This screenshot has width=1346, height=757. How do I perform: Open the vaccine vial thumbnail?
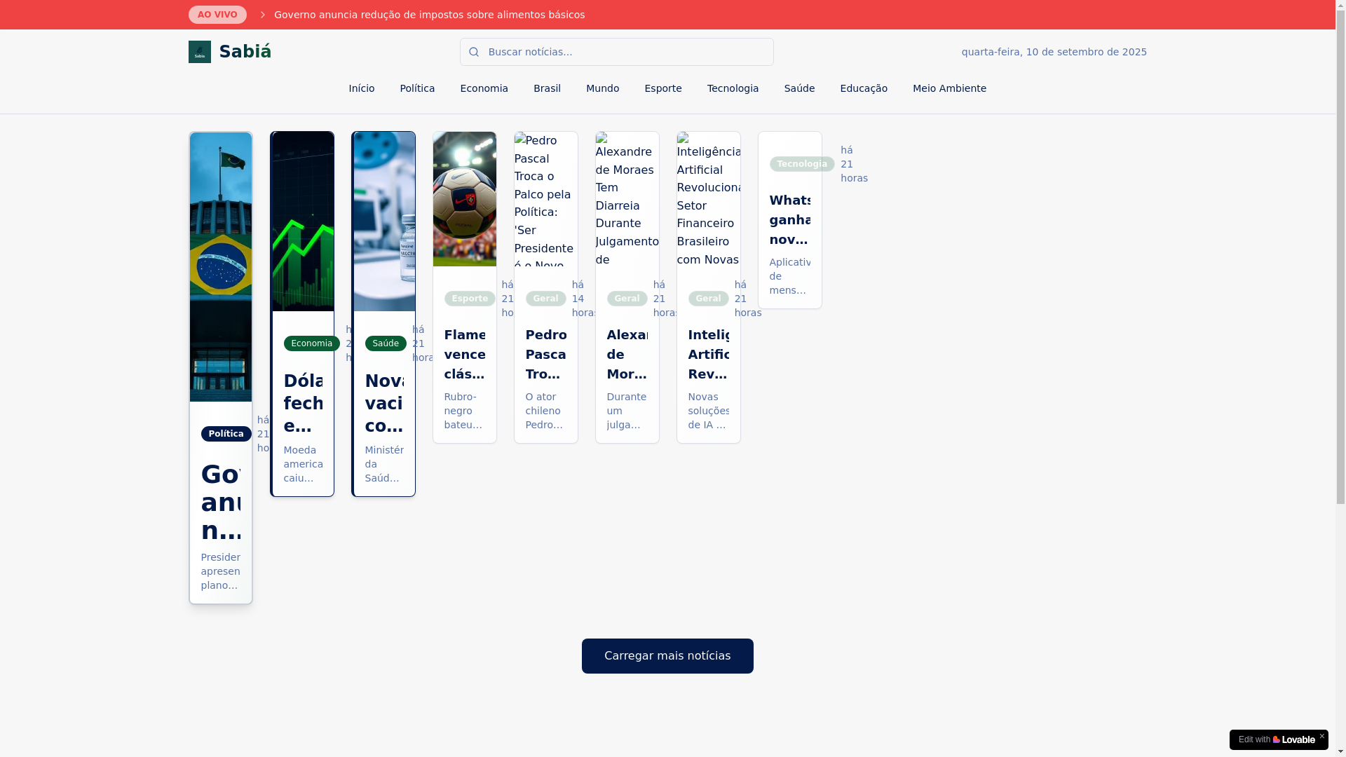(384, 221)
